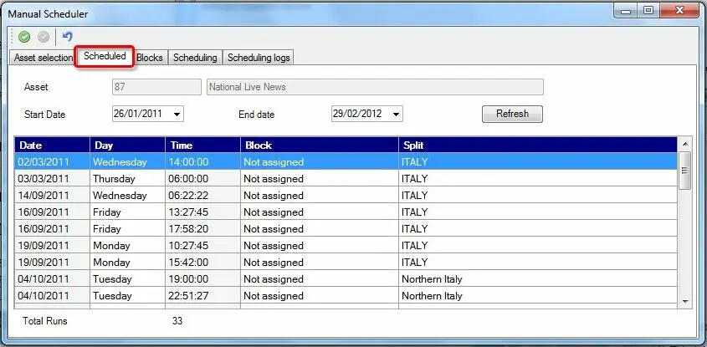Click the Time column header

pyautogui.click(x=202, y=145)
